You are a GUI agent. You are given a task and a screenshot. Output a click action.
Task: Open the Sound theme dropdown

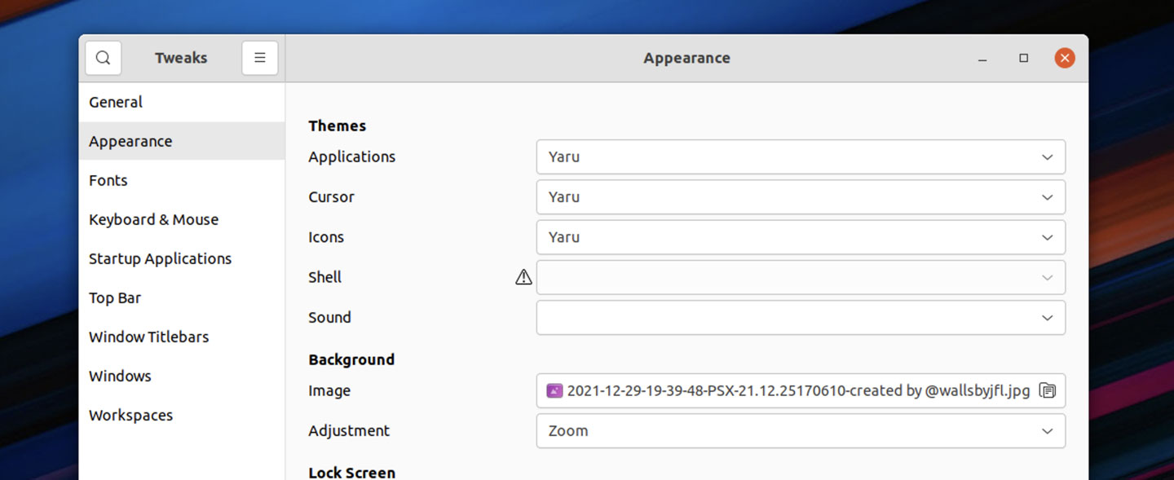(x=801, y=317)
